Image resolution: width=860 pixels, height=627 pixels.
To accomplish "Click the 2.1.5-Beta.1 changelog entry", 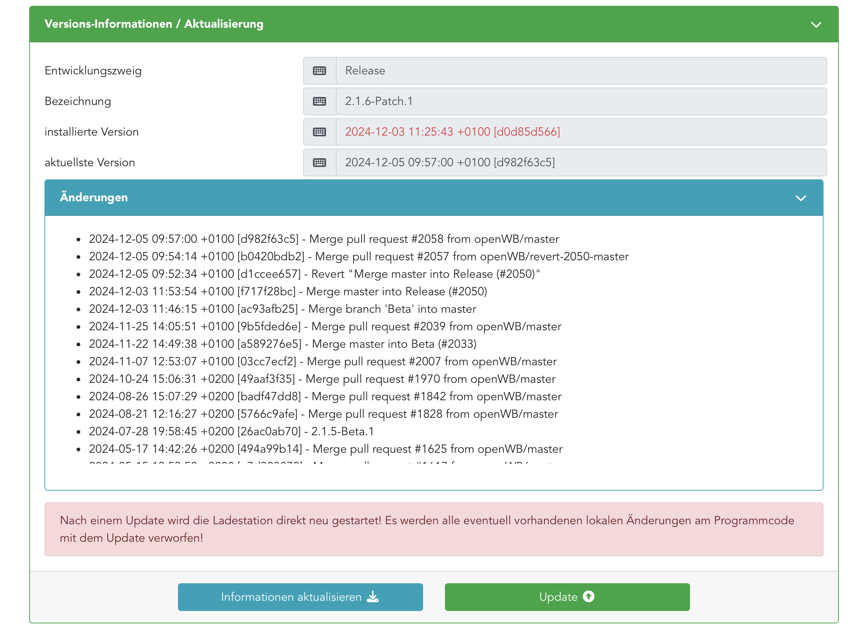I will [x=231, y=432].
